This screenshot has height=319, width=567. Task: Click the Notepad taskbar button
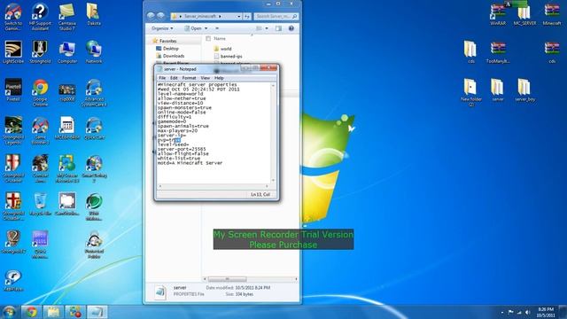point(97,312)
